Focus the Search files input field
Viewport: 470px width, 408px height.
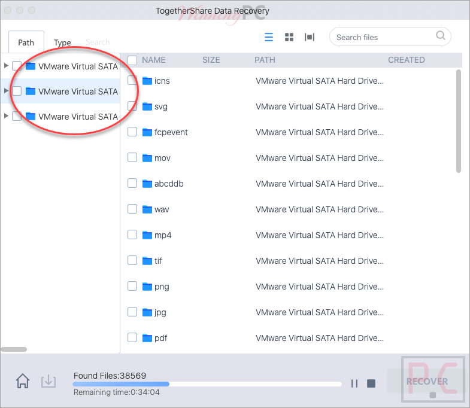coord(390,37)
